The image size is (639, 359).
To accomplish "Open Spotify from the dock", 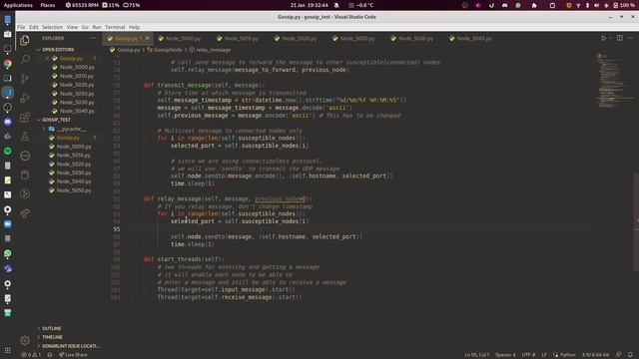I will (7, 151).
